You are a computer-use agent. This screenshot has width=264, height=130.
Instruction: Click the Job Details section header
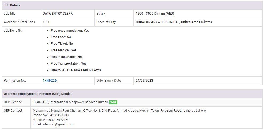[x=12, y=5]
